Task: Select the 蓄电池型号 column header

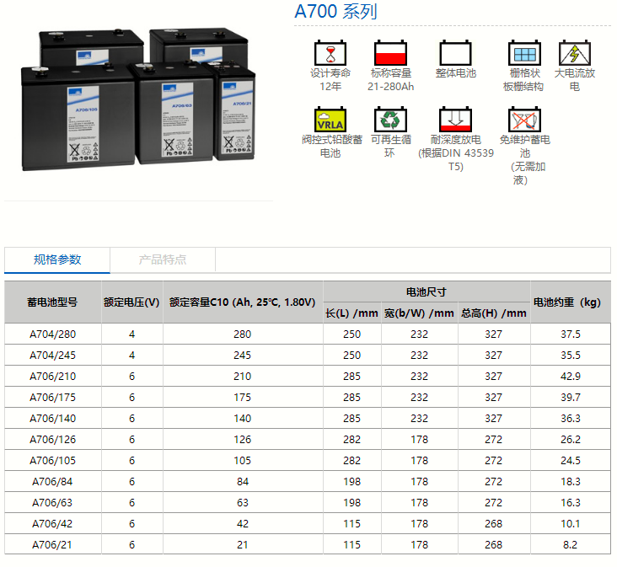Action: click(x=53, y=302)
